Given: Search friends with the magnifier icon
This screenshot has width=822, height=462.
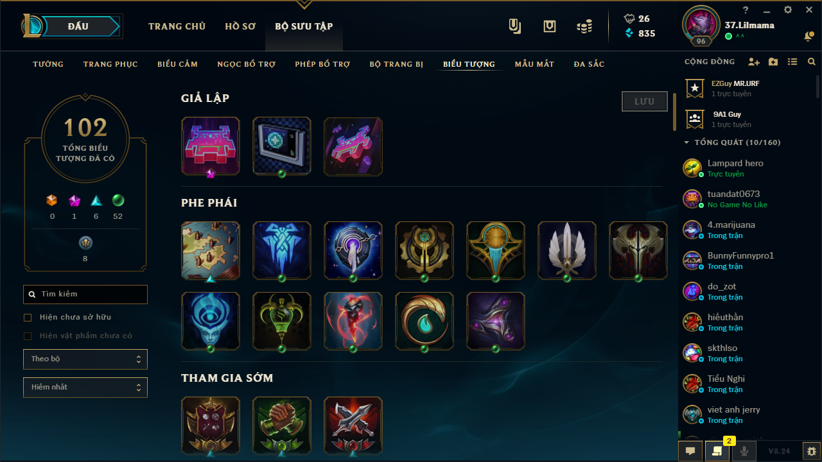Looking at the screenshot, I should point(812,62).
